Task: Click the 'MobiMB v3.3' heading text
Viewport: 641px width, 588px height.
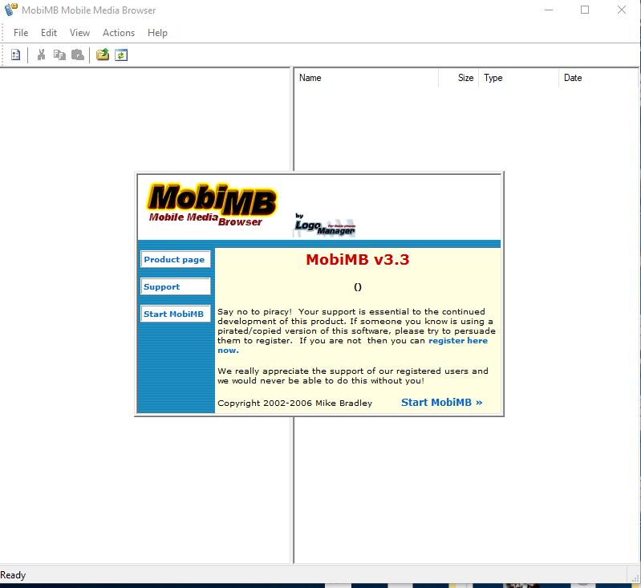Action: pyautogui.click(x=358, y=260)
